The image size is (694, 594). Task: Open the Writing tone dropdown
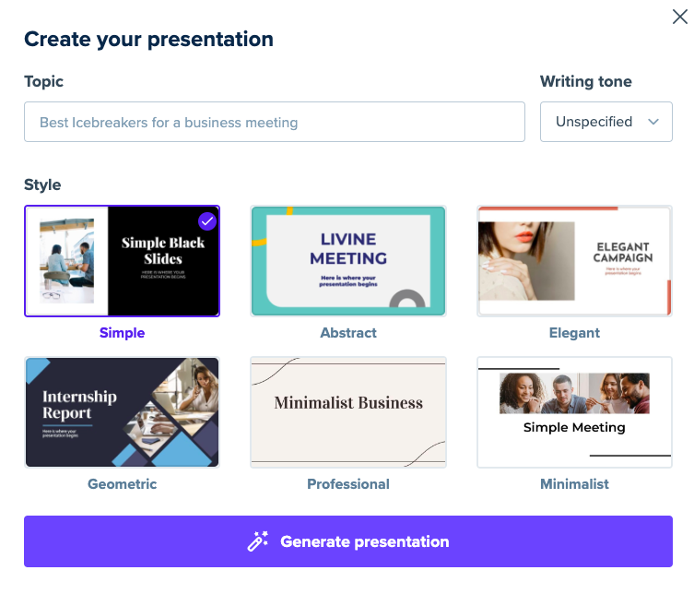pos(606,122)
